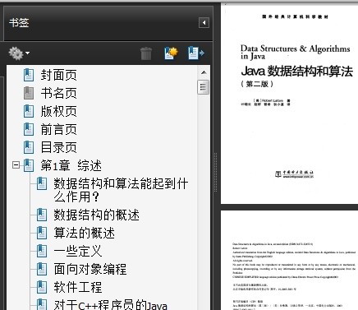Click the Java 数据结构和算法 title page
This screenshot has width=358, height=310.
click(290, 104)
